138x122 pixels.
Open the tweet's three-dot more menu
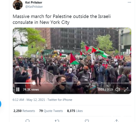point(129,2)
